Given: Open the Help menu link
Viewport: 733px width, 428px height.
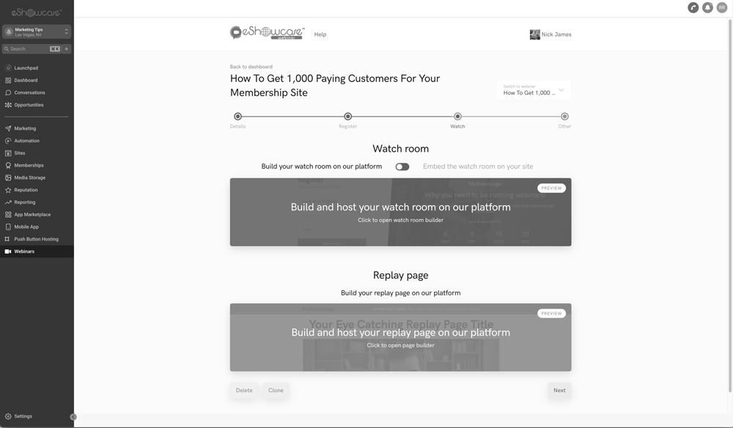Looking at the screenshot, I should (x=320, y=34).
